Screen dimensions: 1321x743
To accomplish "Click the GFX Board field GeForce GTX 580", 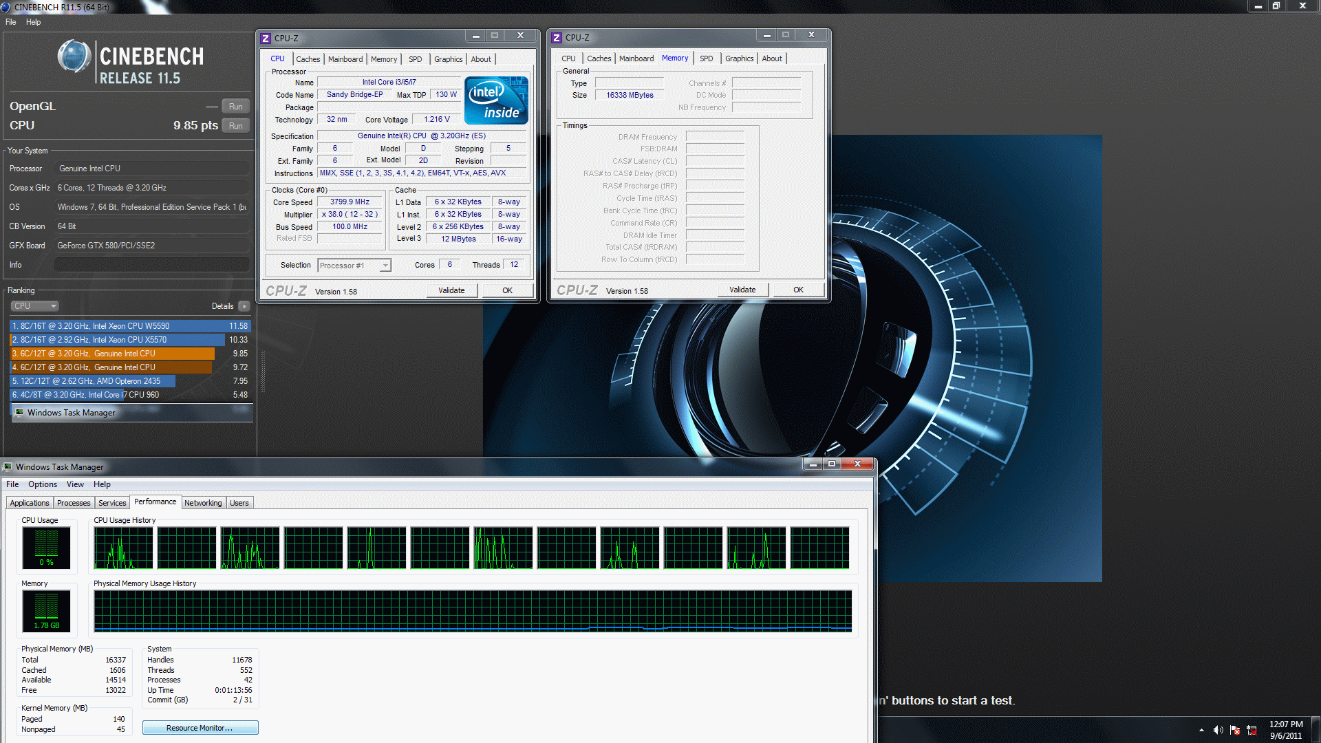I will 152,246.
